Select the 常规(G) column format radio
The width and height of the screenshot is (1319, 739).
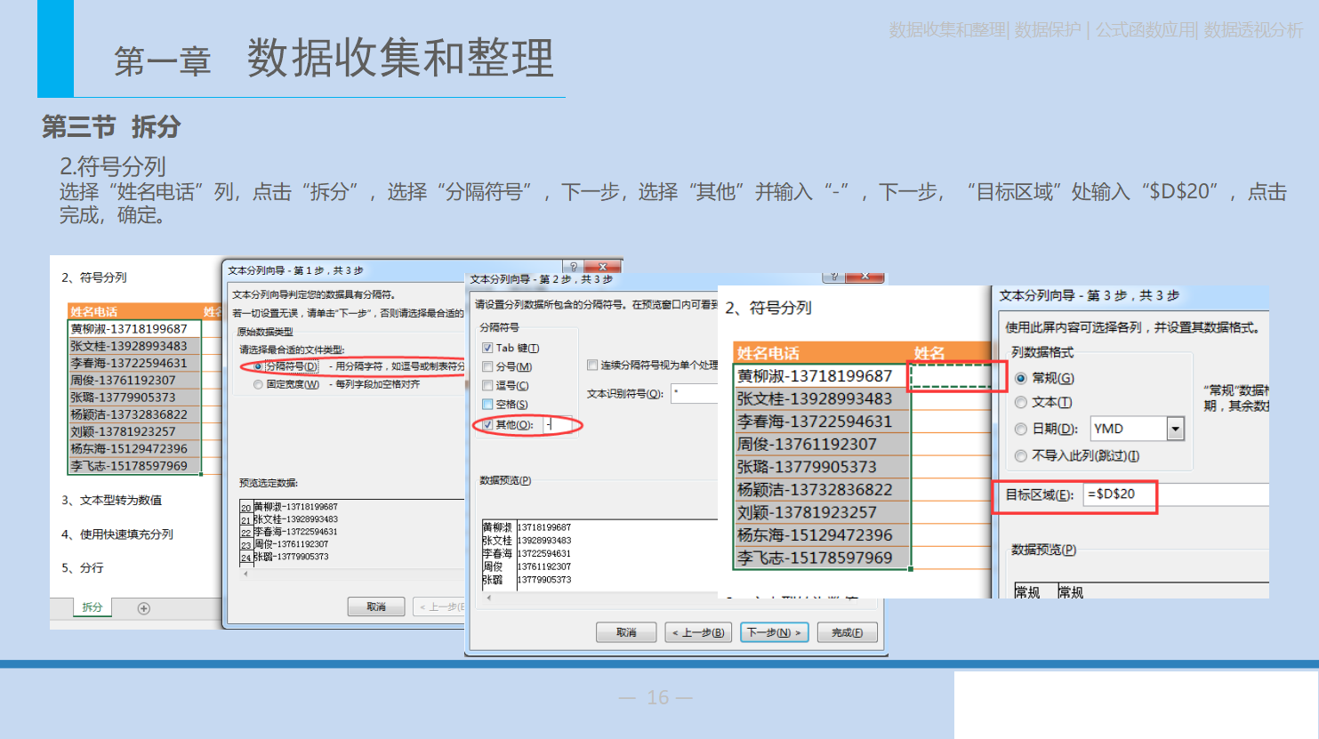[x=1021, y=378]
